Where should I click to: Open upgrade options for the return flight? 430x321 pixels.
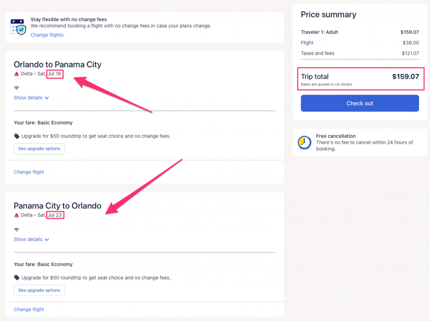pos(39,290)
